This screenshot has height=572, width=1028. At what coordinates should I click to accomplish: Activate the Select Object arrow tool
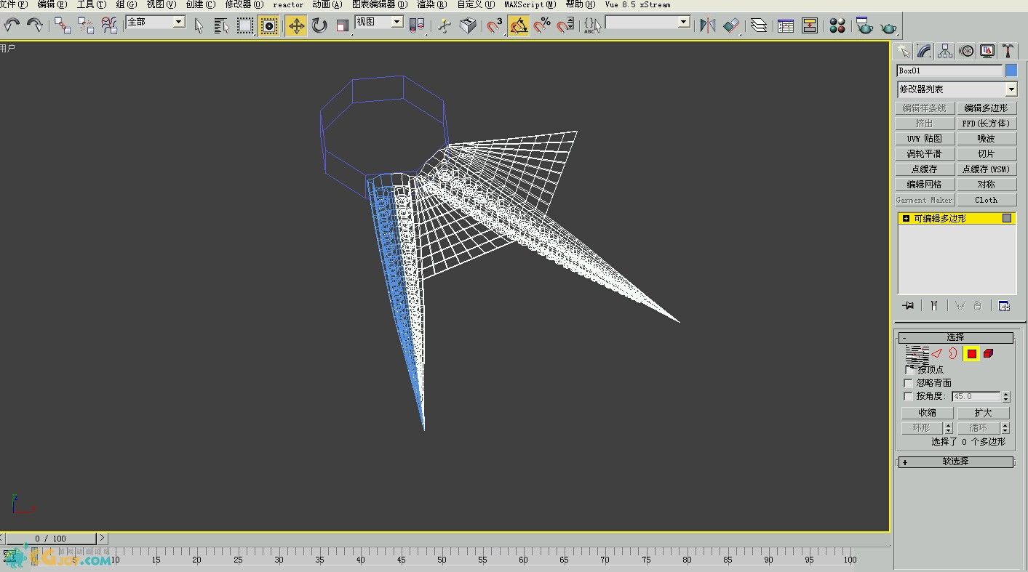tap(199, 25)
